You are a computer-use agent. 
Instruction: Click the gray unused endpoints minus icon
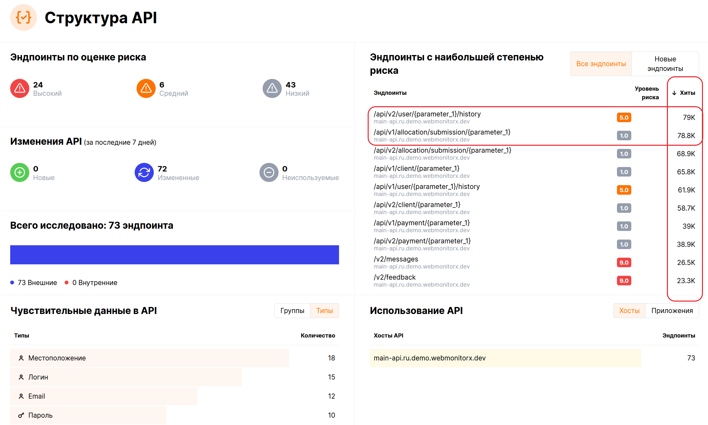click(x=269, y=172)
